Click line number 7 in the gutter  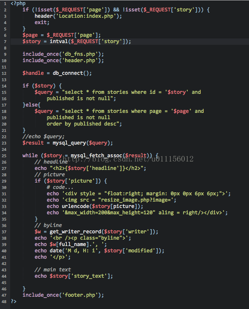coord(5,41)
